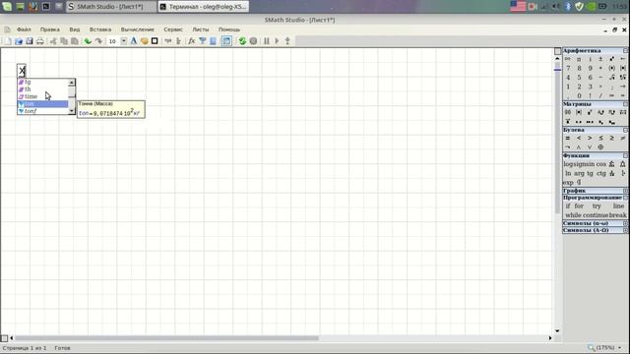Insert function using the fx icon
The height and width of the screenshot is (354, 630).
192,41
